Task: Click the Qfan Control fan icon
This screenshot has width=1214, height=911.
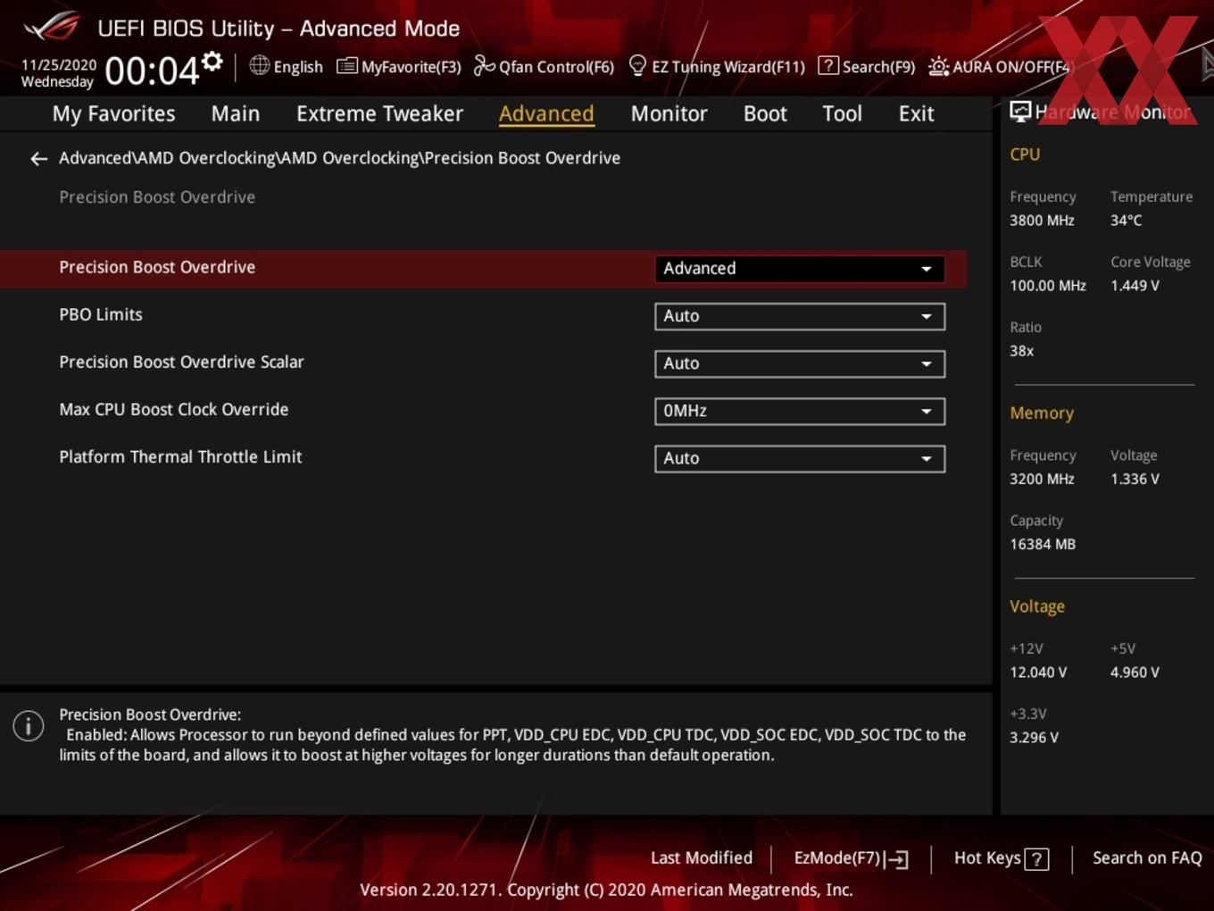Action: 484,66
